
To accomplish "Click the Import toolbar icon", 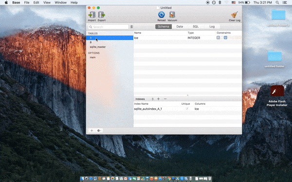I will 91,15.
